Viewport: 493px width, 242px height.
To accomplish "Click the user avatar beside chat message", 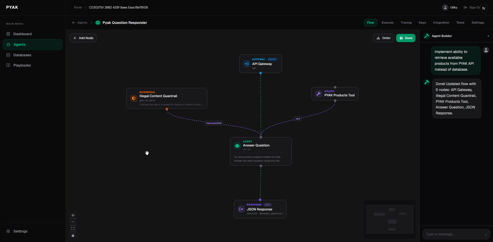I will [x=486, y=50].
